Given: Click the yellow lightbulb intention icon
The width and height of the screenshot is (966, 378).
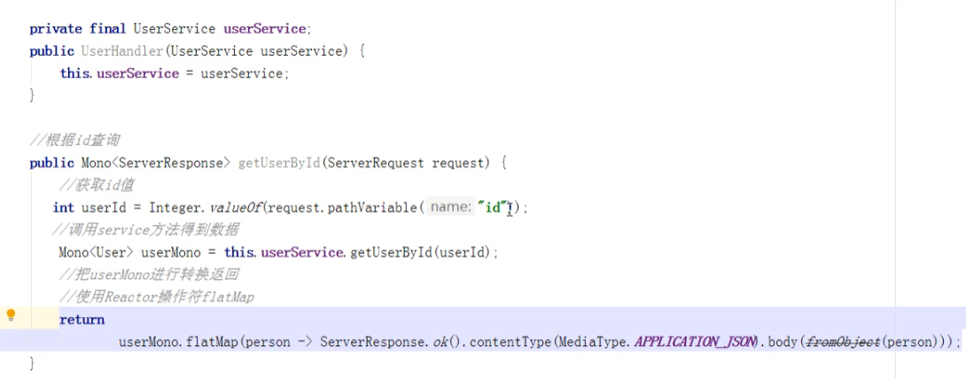Looking at the screenshot, I should 11,316.
